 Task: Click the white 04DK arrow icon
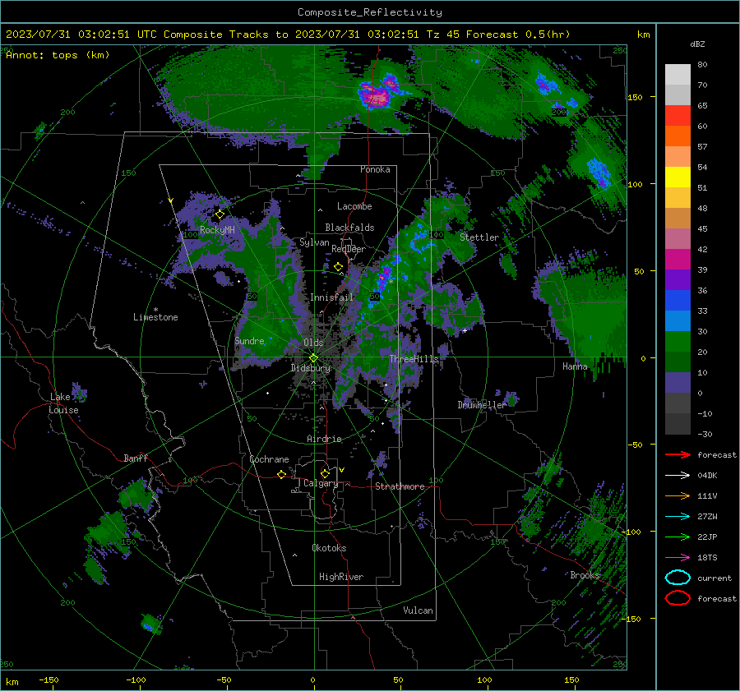(678, 475)
